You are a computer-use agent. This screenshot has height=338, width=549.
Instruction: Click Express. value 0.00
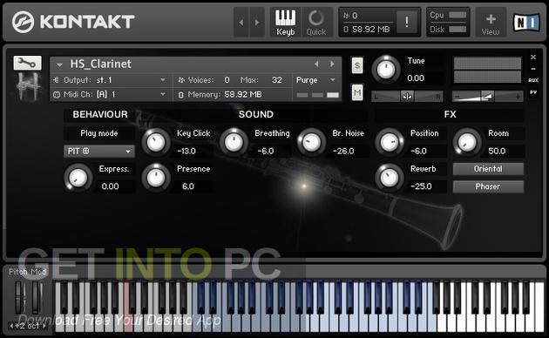pyautogui.click(x=110, y=186)
